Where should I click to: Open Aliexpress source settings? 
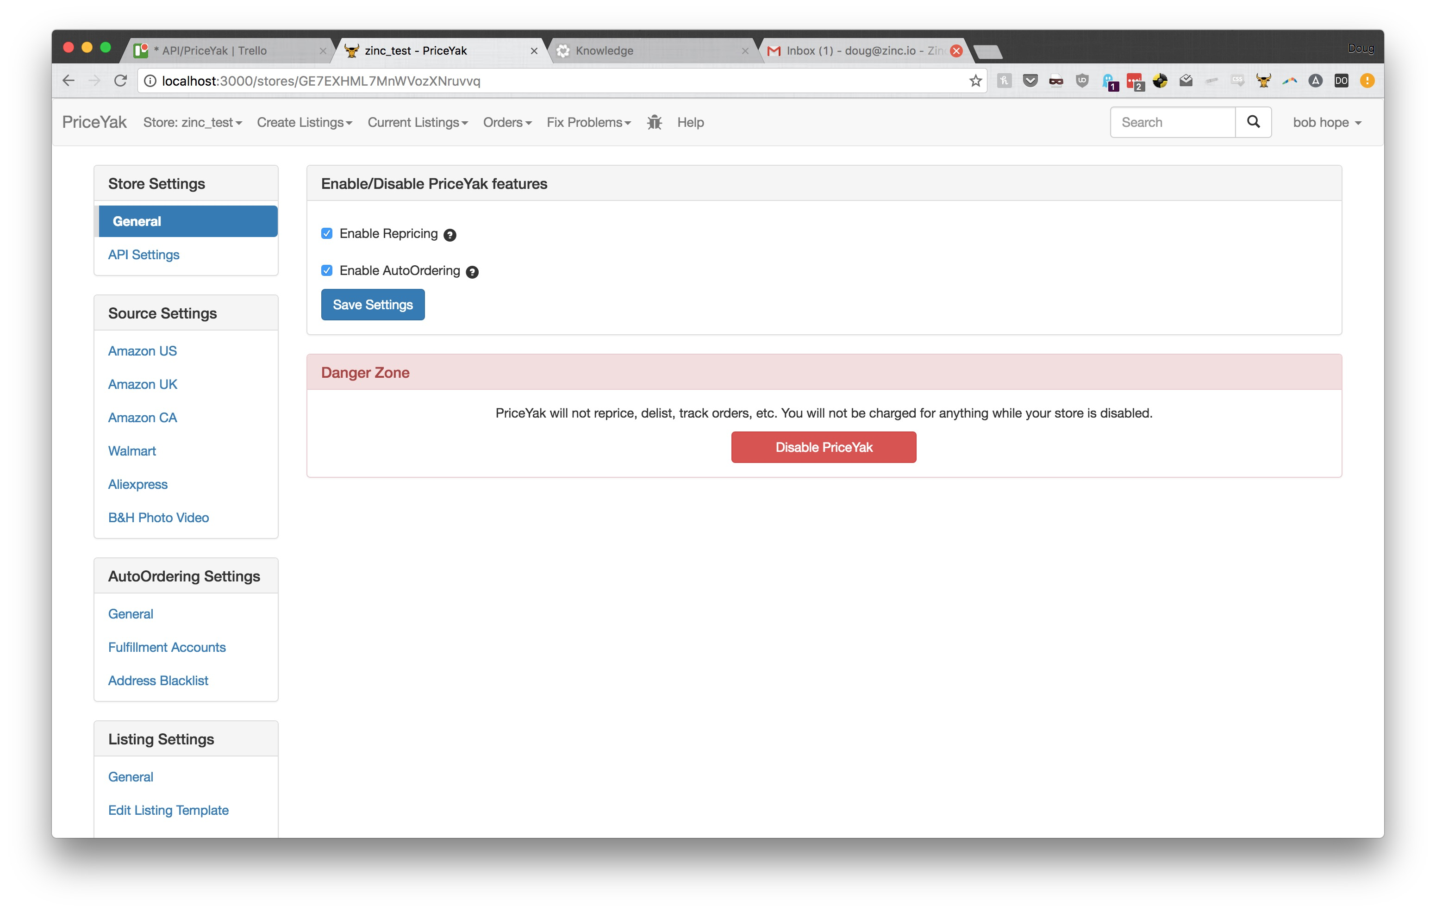[138, 484]
